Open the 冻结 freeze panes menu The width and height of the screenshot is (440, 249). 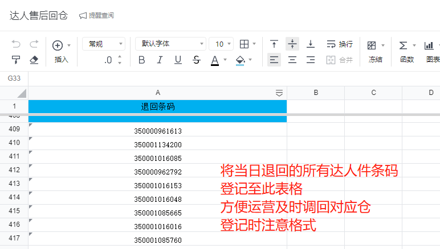pyautogui.click(x=375, y=51)
